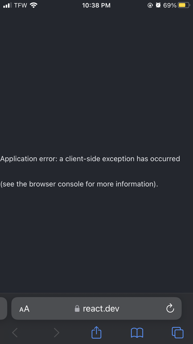This screenshot has width=193, height=344.
Task: Tap the Wi-Fi status icon
Action: pyautogui.click(x=34, y=5)
